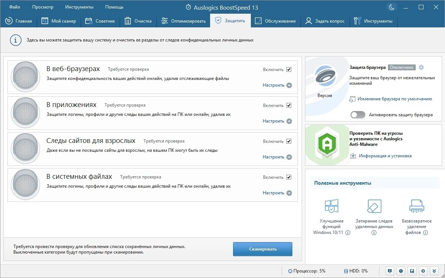The height and width of the screenshot is (278, 445).
Task: Open the Задать вопрос tab
Action: (x=325, y=21)
